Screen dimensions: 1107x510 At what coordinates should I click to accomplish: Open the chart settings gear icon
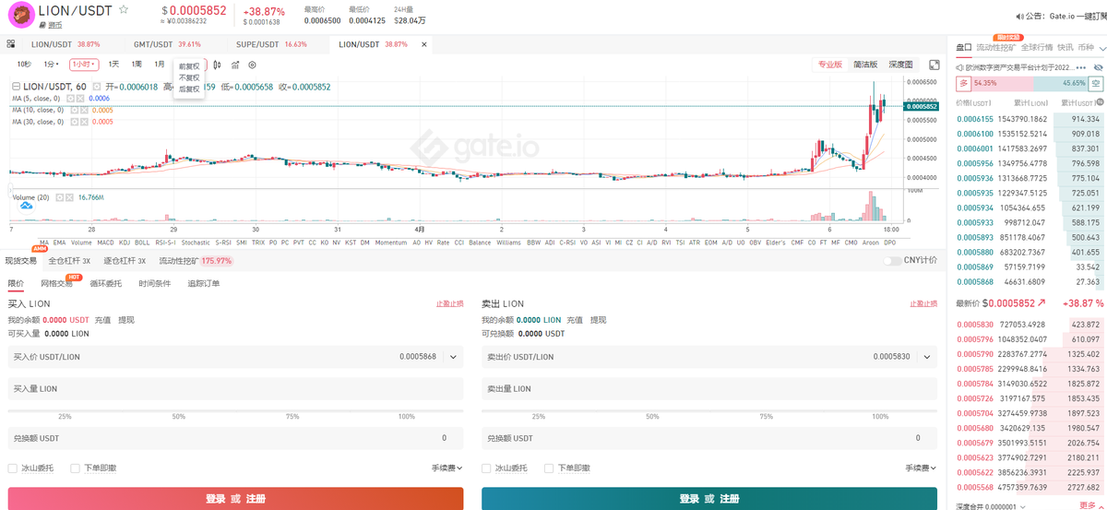[x=252, y=65]
